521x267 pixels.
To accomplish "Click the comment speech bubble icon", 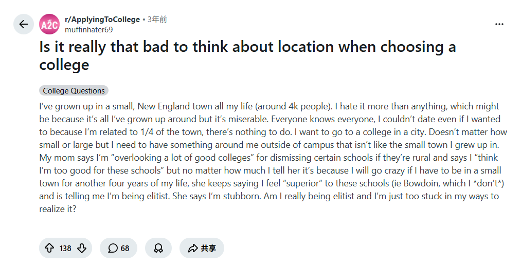I will click(x=113, y=248).
